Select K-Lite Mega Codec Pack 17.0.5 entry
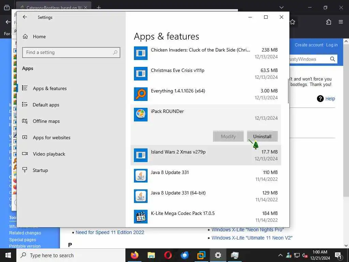349x262 pixels. click(x=206, y=217)
